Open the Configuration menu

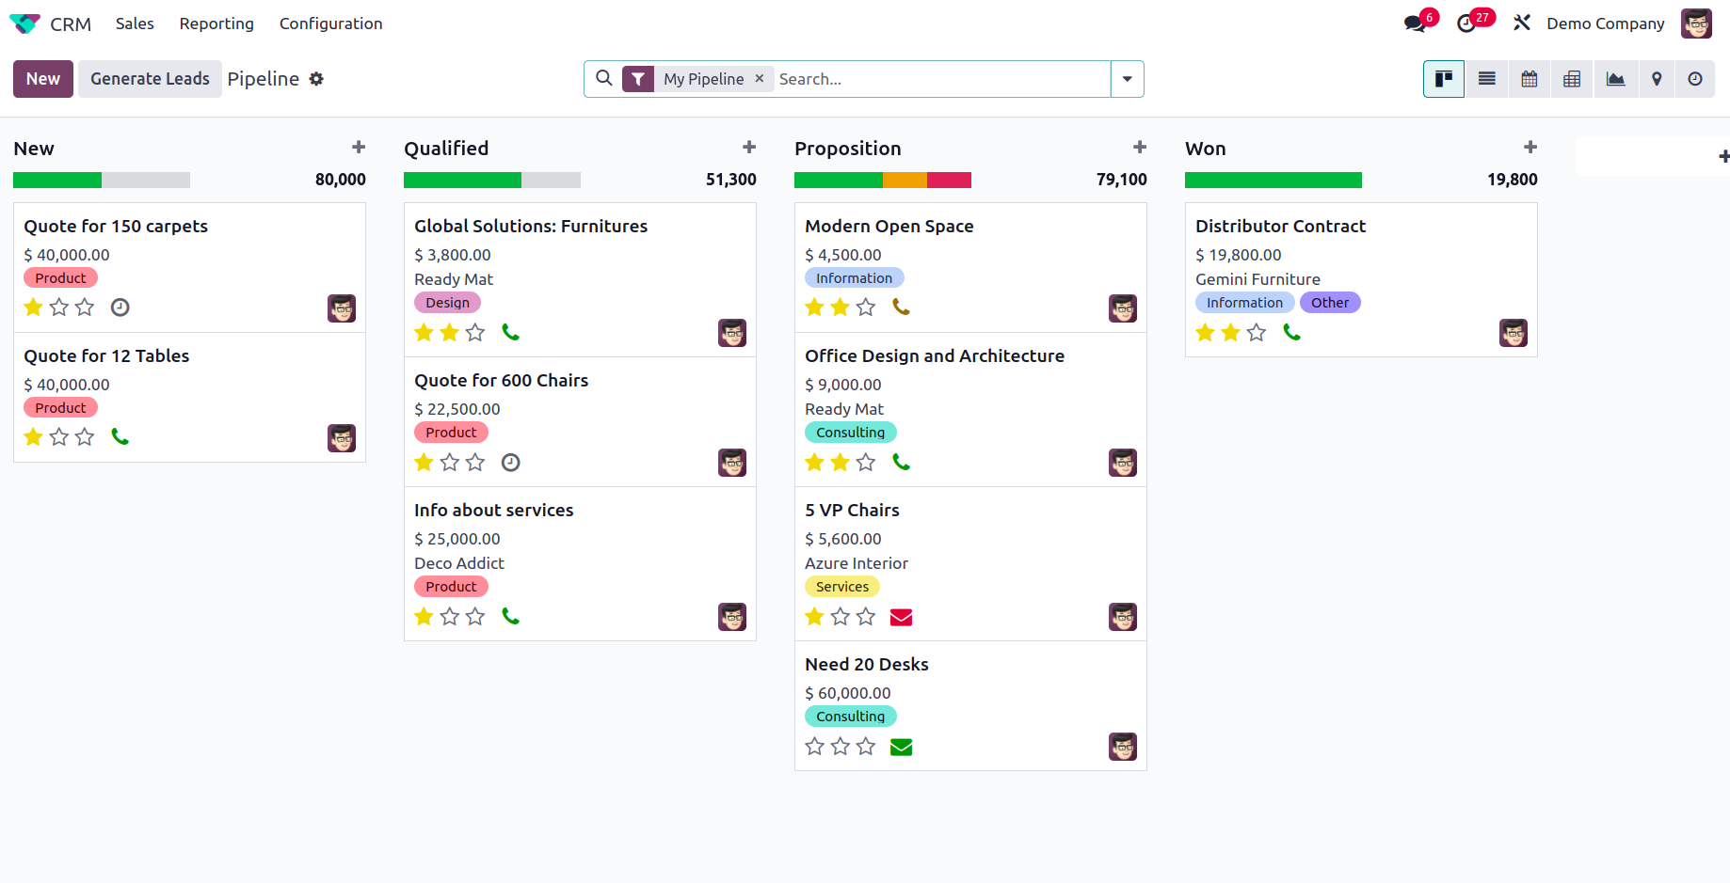click(x=330, y=24)
